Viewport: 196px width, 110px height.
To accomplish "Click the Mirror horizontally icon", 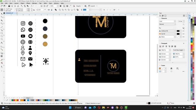I will click(x=48, y=10).
